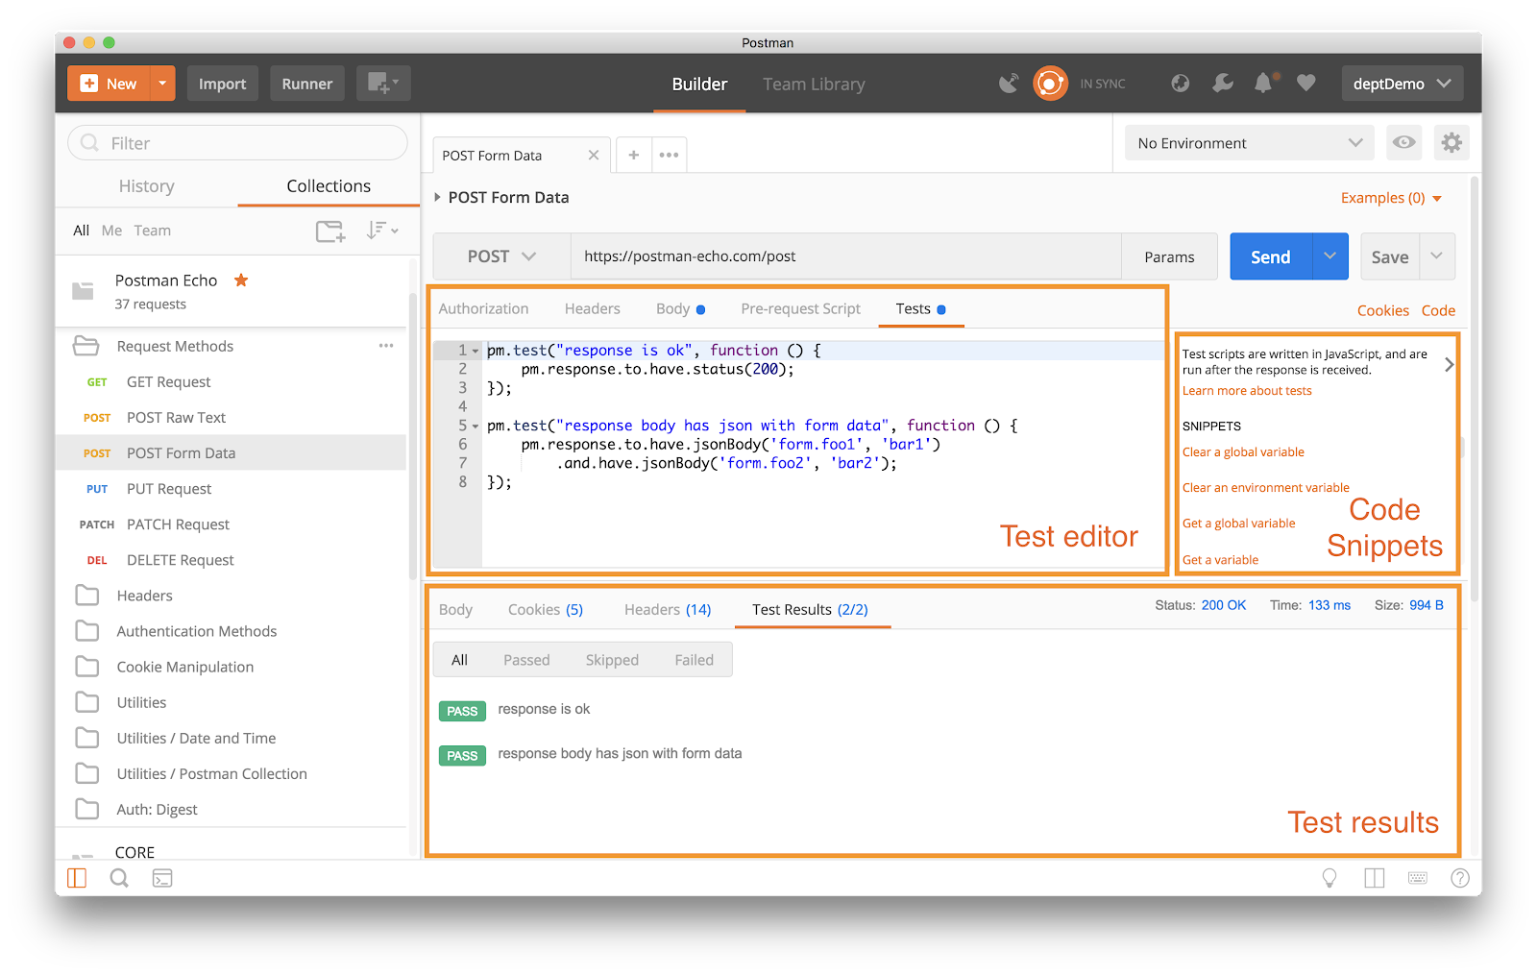Create new collection folder icon
The width and height of the screenshot is (1537, 975).
coord(330,232)
